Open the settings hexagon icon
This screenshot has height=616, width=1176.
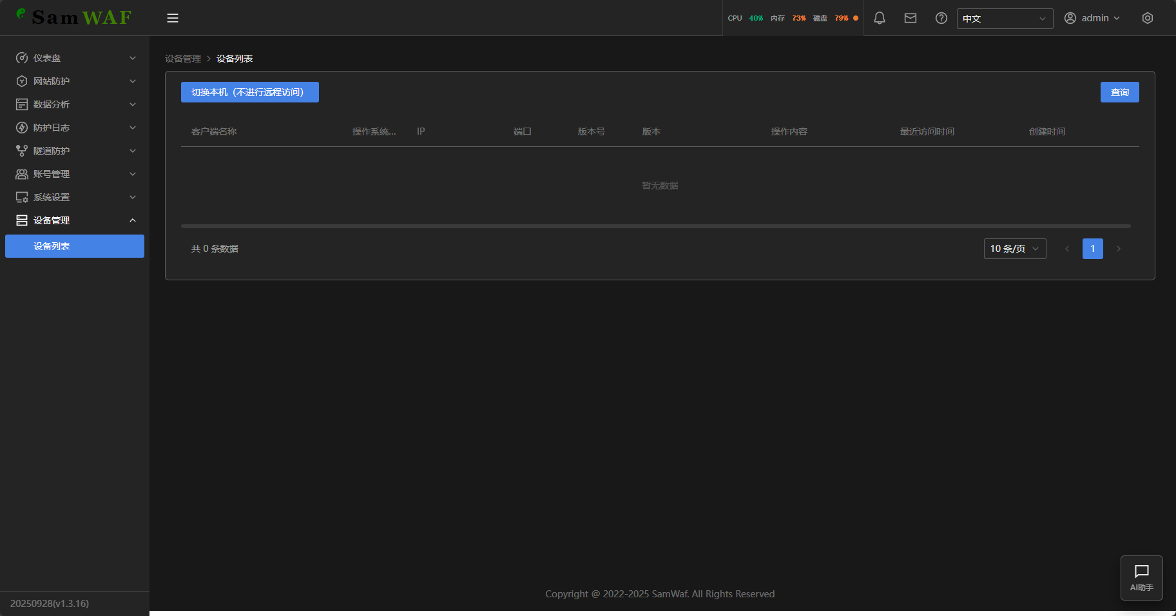pos(1147,18)
